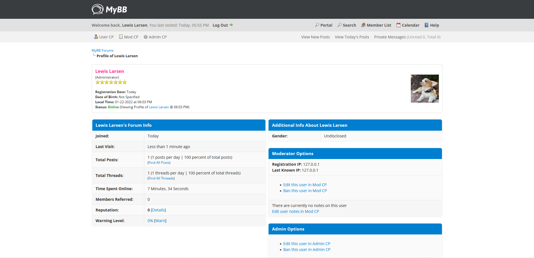Click Find All Posts link
534x258 pixels.
click(159, 163)
